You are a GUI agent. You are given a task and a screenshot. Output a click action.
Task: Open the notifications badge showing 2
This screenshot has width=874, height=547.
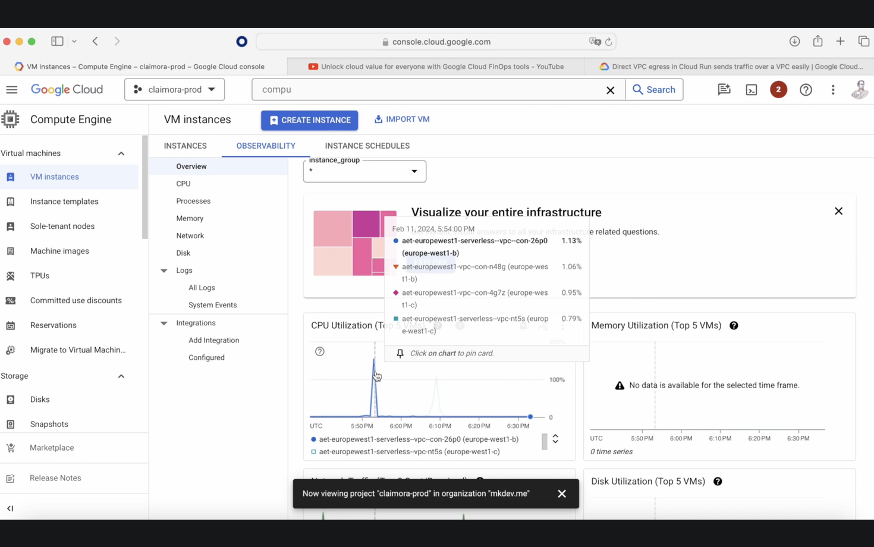pyautogui.click(x=778, y=90)
